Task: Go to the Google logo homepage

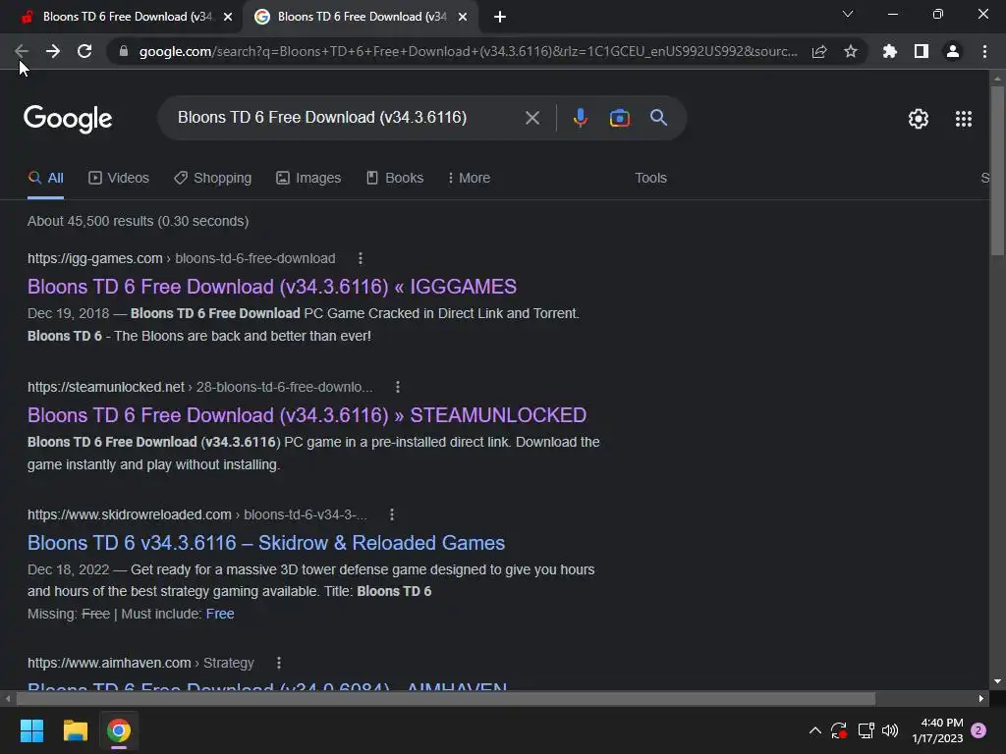Action: 68,119
